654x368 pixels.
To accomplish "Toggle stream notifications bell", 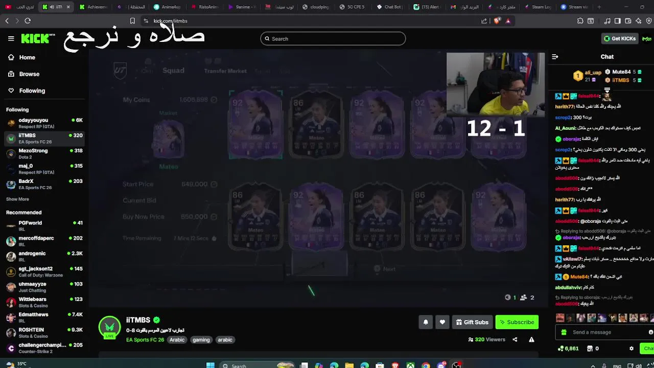I will pyautogui.click(x=426, y=322).
